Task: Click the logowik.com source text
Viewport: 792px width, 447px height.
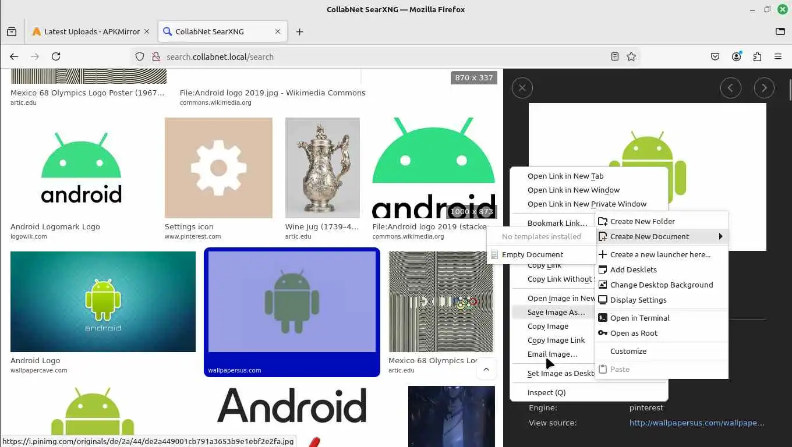Action: tap(29, 236)
